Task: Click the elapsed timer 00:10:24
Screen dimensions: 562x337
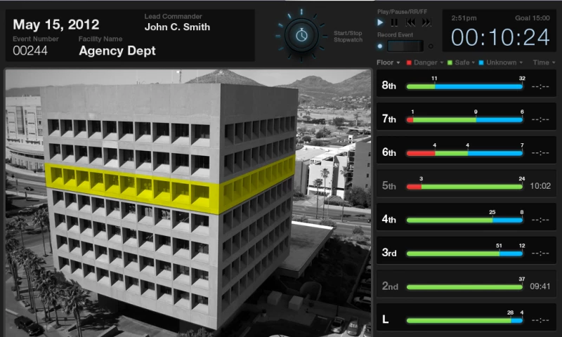Action: point(500,37)
